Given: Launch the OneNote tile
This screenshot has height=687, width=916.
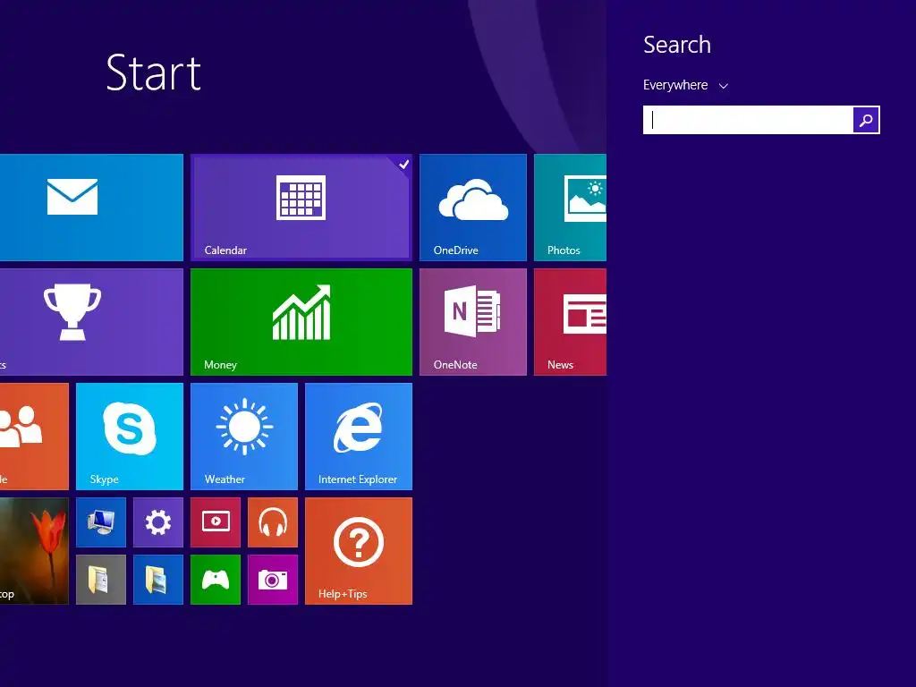Looking at the screenshot, I should [473, 322].
